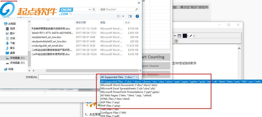Click the refresh button beside address bar
Image resolution: width=262 pixels, height=117 pixels.
(x=94, y=9)
